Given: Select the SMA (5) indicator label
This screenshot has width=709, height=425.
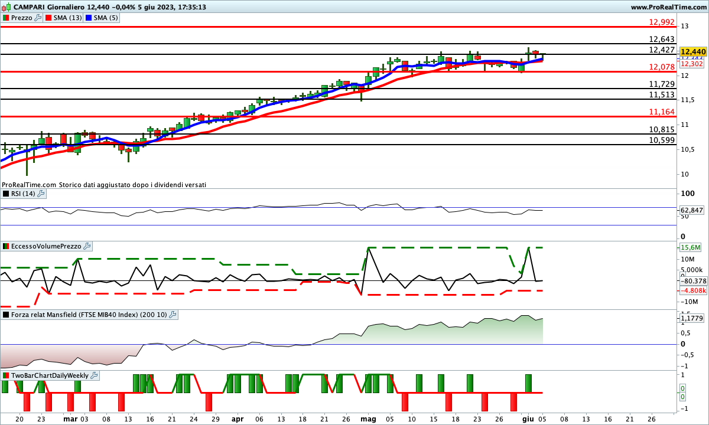Looking at the screenshot, I should click(106, 18).
